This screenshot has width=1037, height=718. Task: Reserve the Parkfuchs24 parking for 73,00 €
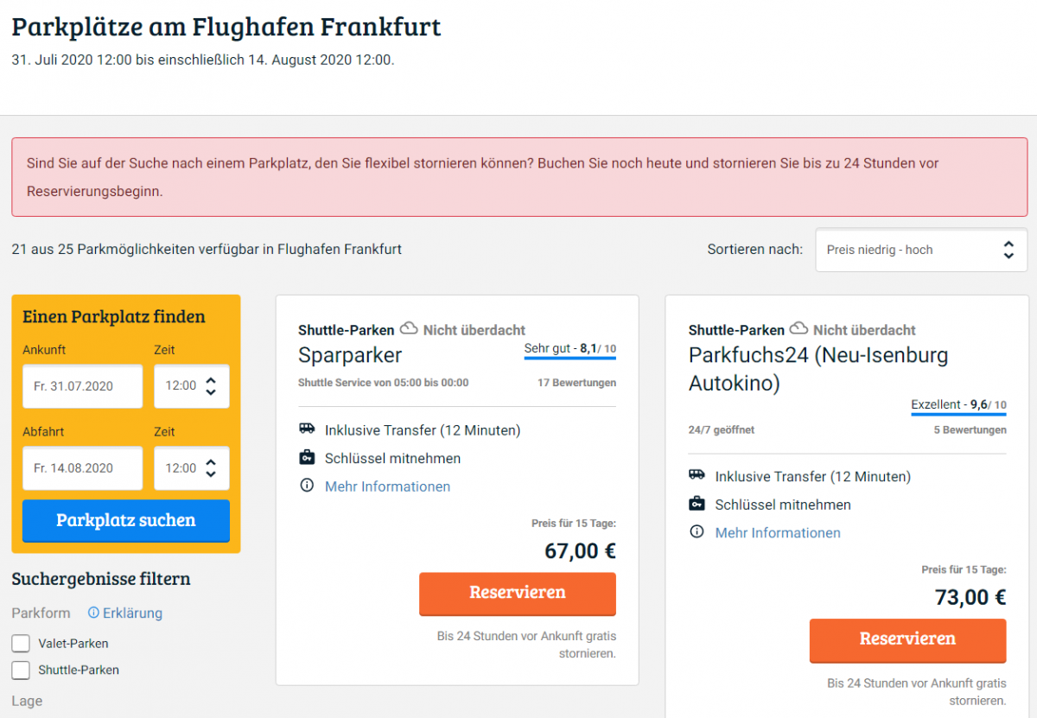point(907,640)
